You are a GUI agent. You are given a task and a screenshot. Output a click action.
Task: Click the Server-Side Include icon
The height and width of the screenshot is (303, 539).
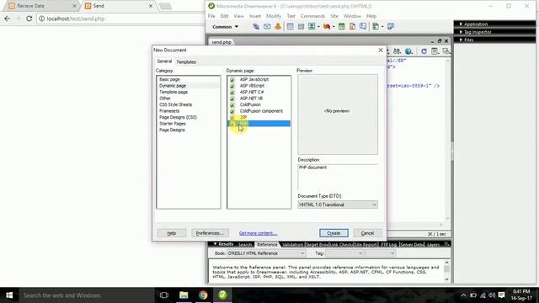click(352, 26)
